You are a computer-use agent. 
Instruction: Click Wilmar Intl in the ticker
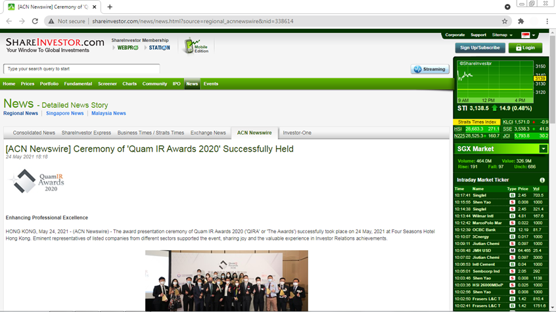click(x=482, y=216)
